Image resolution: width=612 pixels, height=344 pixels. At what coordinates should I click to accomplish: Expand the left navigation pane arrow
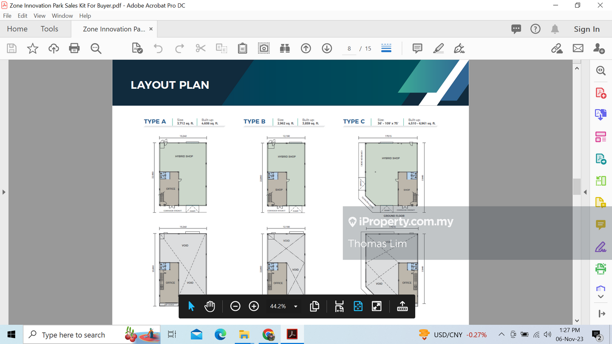4,192
